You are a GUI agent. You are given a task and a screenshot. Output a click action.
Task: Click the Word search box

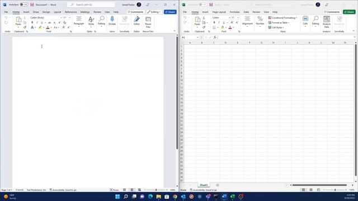tap(91, 4)
